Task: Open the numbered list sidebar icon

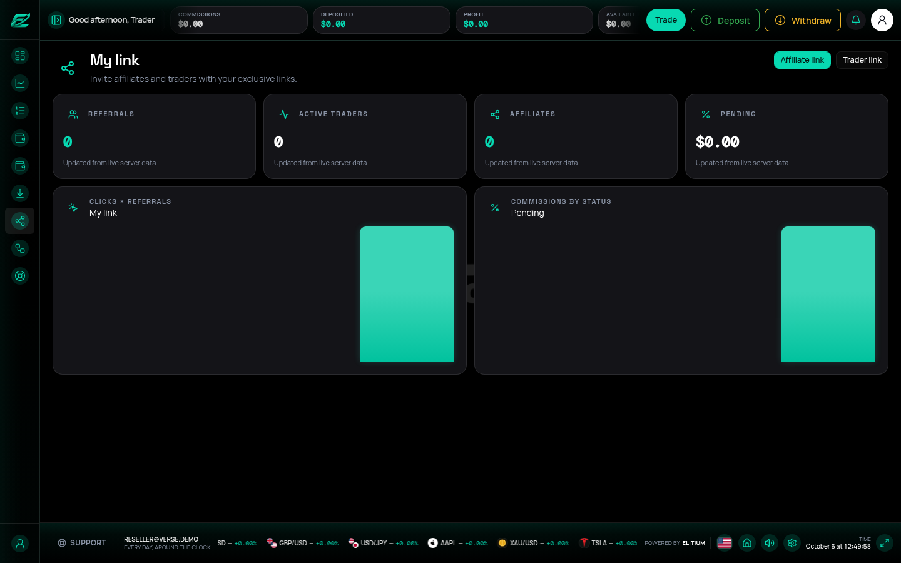Action: point(20,111)
